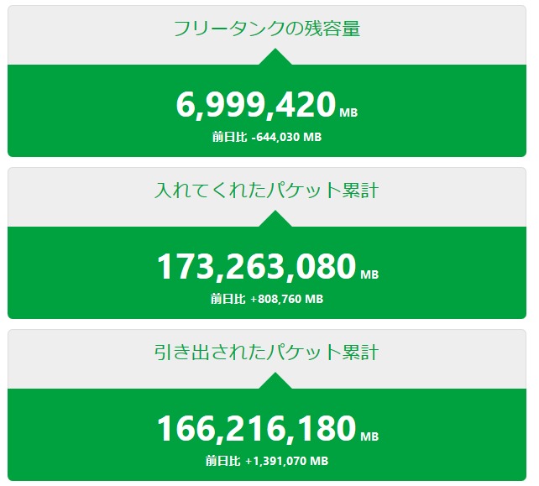Select the +808,760 daily change value

(x=286, y=299)
